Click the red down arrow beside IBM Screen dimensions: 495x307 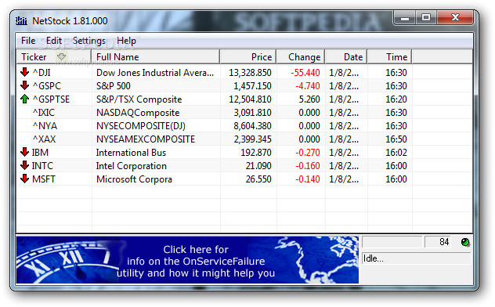tap(24, 152)
